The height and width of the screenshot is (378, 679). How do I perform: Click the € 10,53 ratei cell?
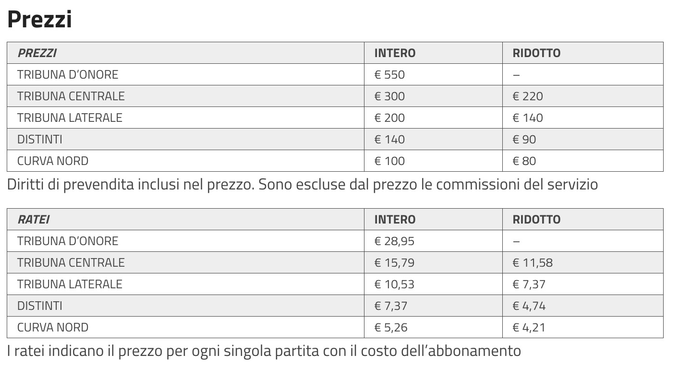click(394, 284)
